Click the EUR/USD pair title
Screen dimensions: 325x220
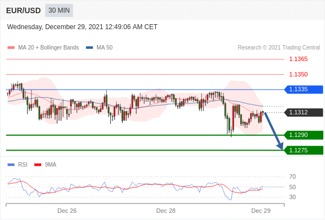tap(24, 10)
